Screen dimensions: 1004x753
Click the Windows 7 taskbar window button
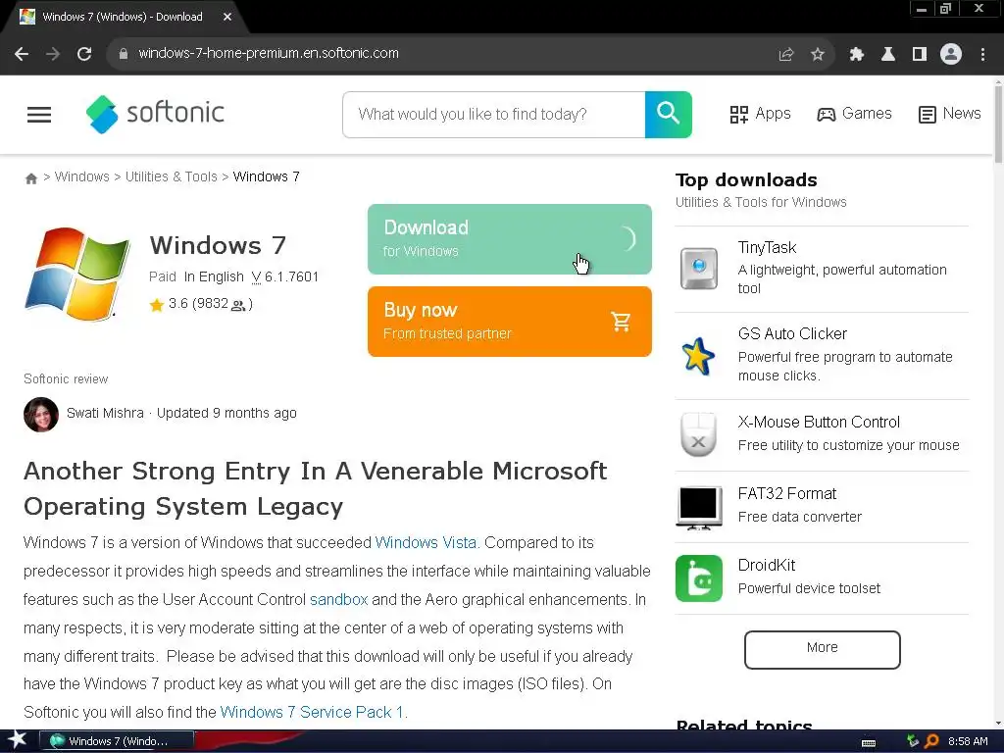(x=117, y=741)
